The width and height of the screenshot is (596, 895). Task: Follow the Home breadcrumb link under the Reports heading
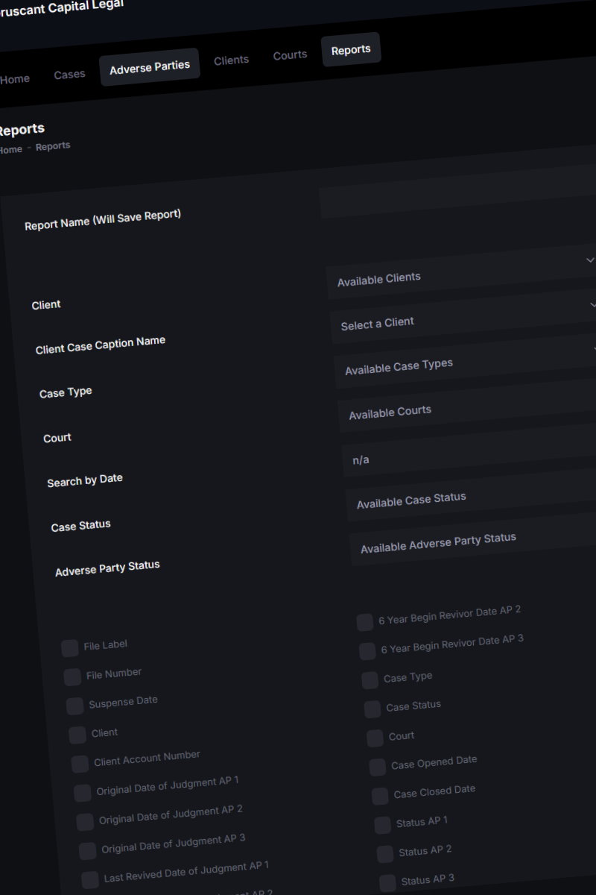(10, 149)
